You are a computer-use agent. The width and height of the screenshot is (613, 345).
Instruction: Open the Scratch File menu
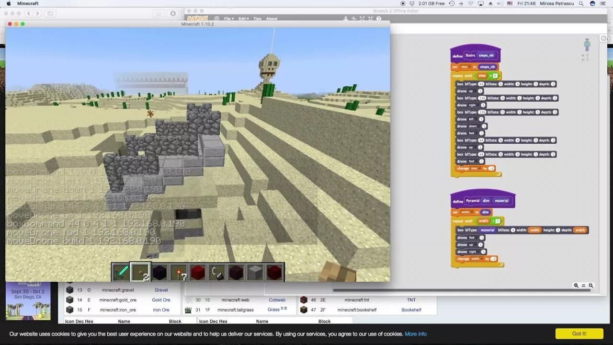coord(229,19)
